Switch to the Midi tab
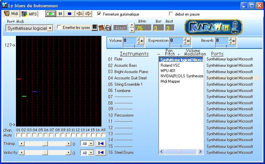Image resolution: width=265 pixels, height=164 pixels. 11,14
